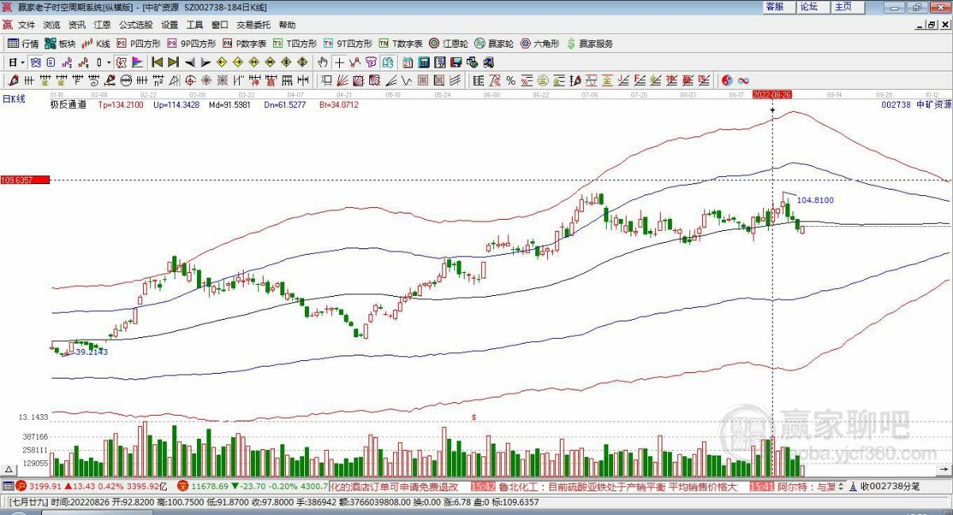Open the calendar icon in toolbar
Image resolution: width=953 pixels, height=515 pixels.
point(407,62)
